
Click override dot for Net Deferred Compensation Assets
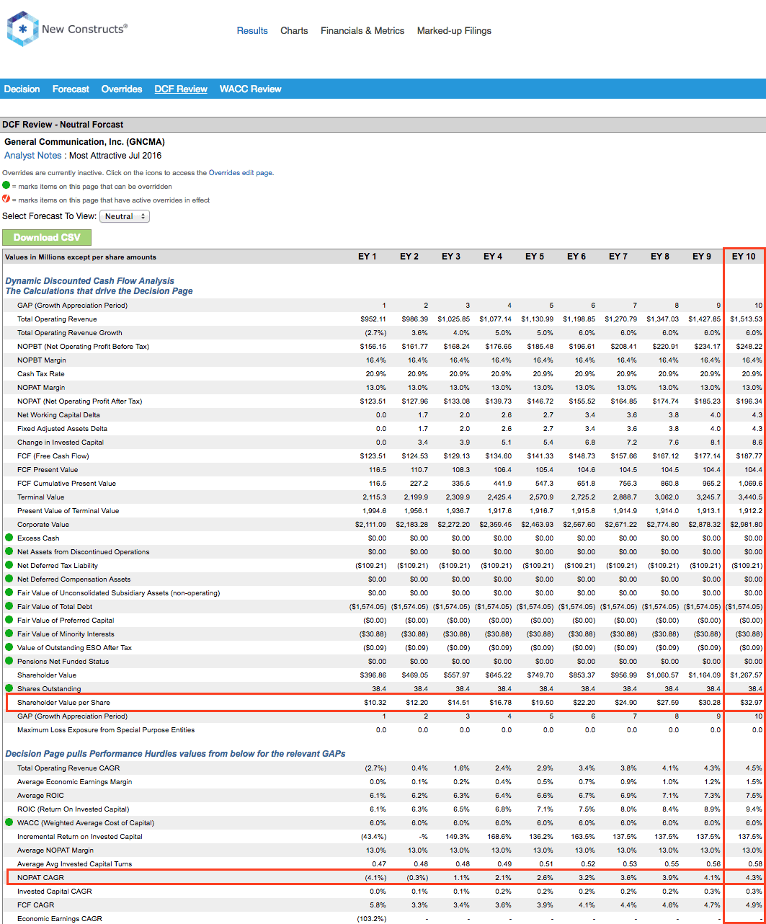[9, 579]
